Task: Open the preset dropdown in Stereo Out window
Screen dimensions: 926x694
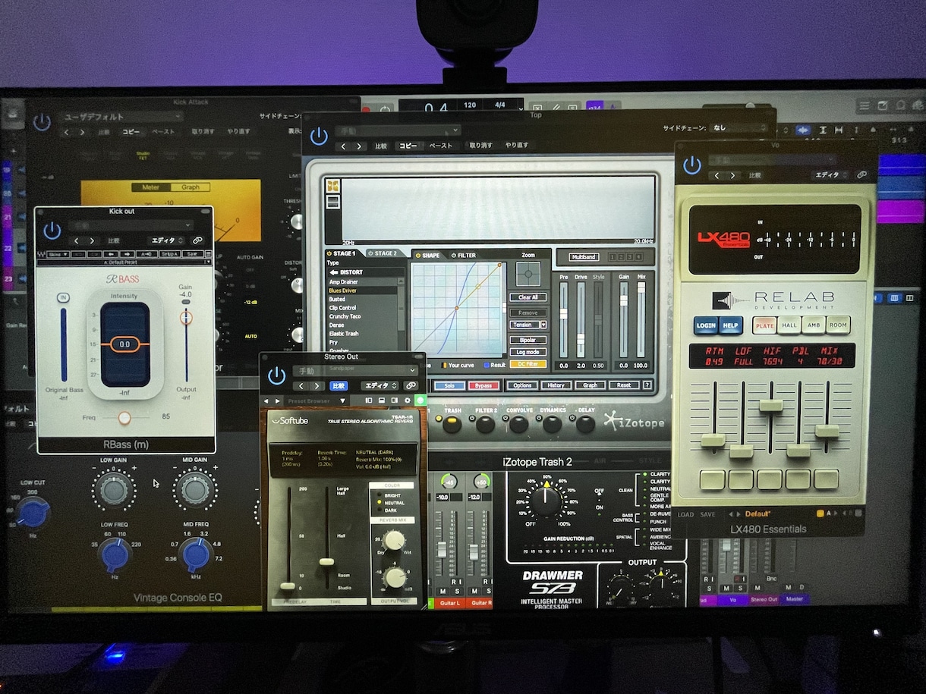Action: click(x=355, y=370)
